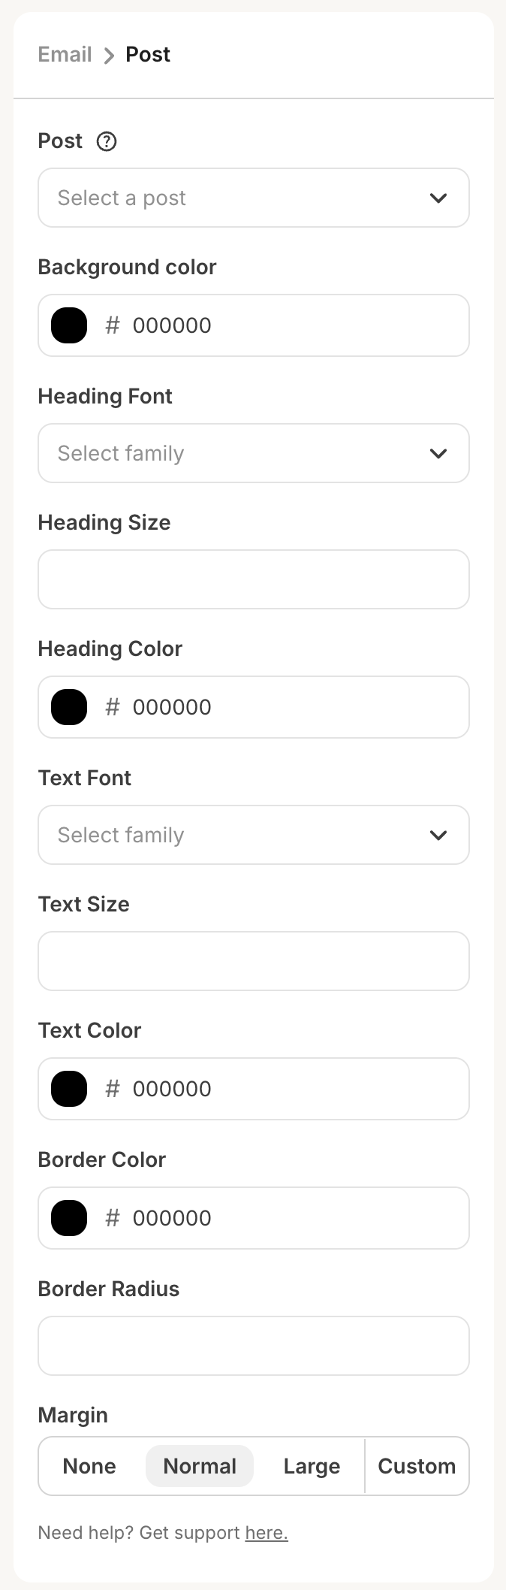Click Post in the breadcrumb trail
The image size is (506, 1590).
pyautogui.click(x=147, y=54)
